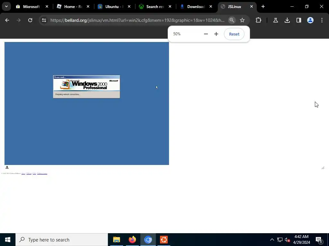Launch Firefox from the taskbar
This screenshot has height=246, width=329.
(x=132, y=240)
